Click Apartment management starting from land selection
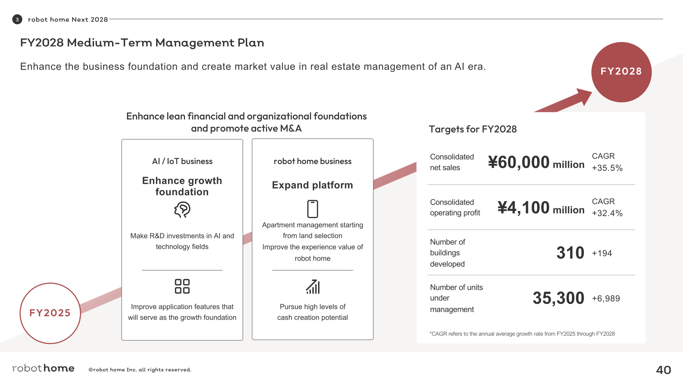Viewport: 683px width, 384px height. (312, 230)
